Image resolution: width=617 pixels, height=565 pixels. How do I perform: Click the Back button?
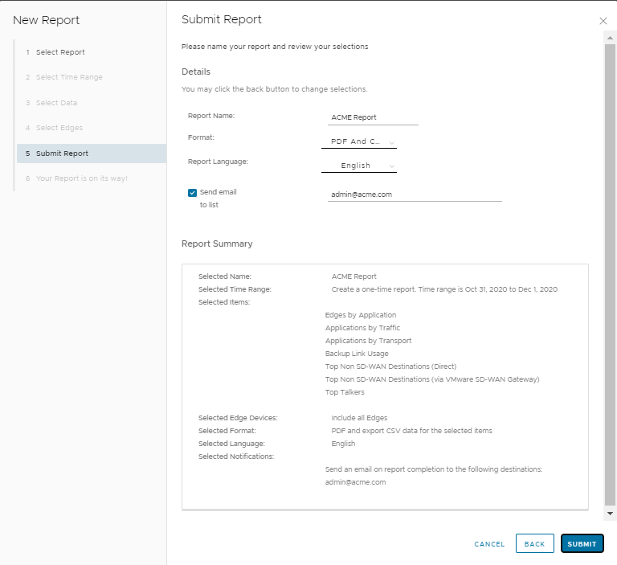(x=534, y=544)
